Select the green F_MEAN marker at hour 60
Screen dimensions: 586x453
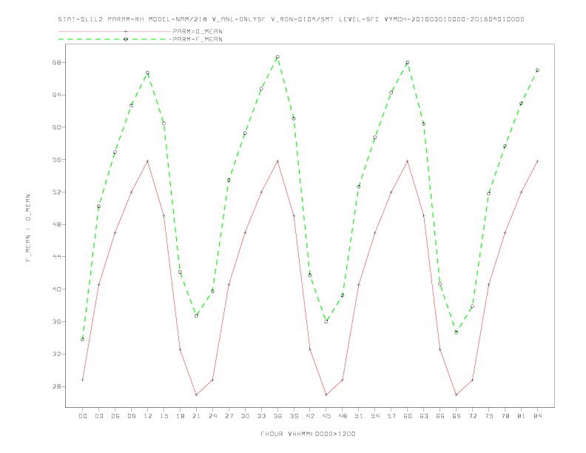click(408, 63)
